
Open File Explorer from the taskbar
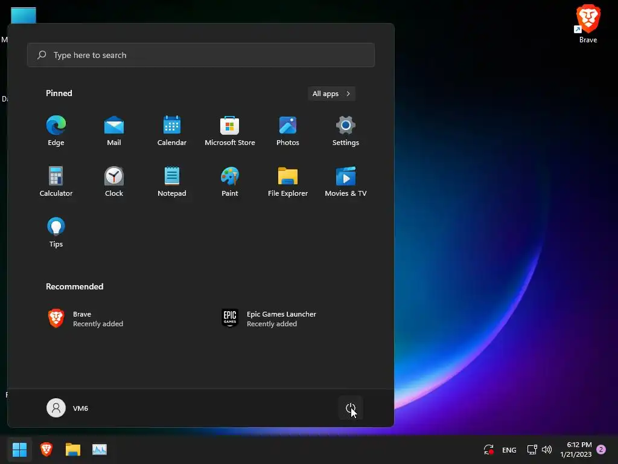pos(73,449)
